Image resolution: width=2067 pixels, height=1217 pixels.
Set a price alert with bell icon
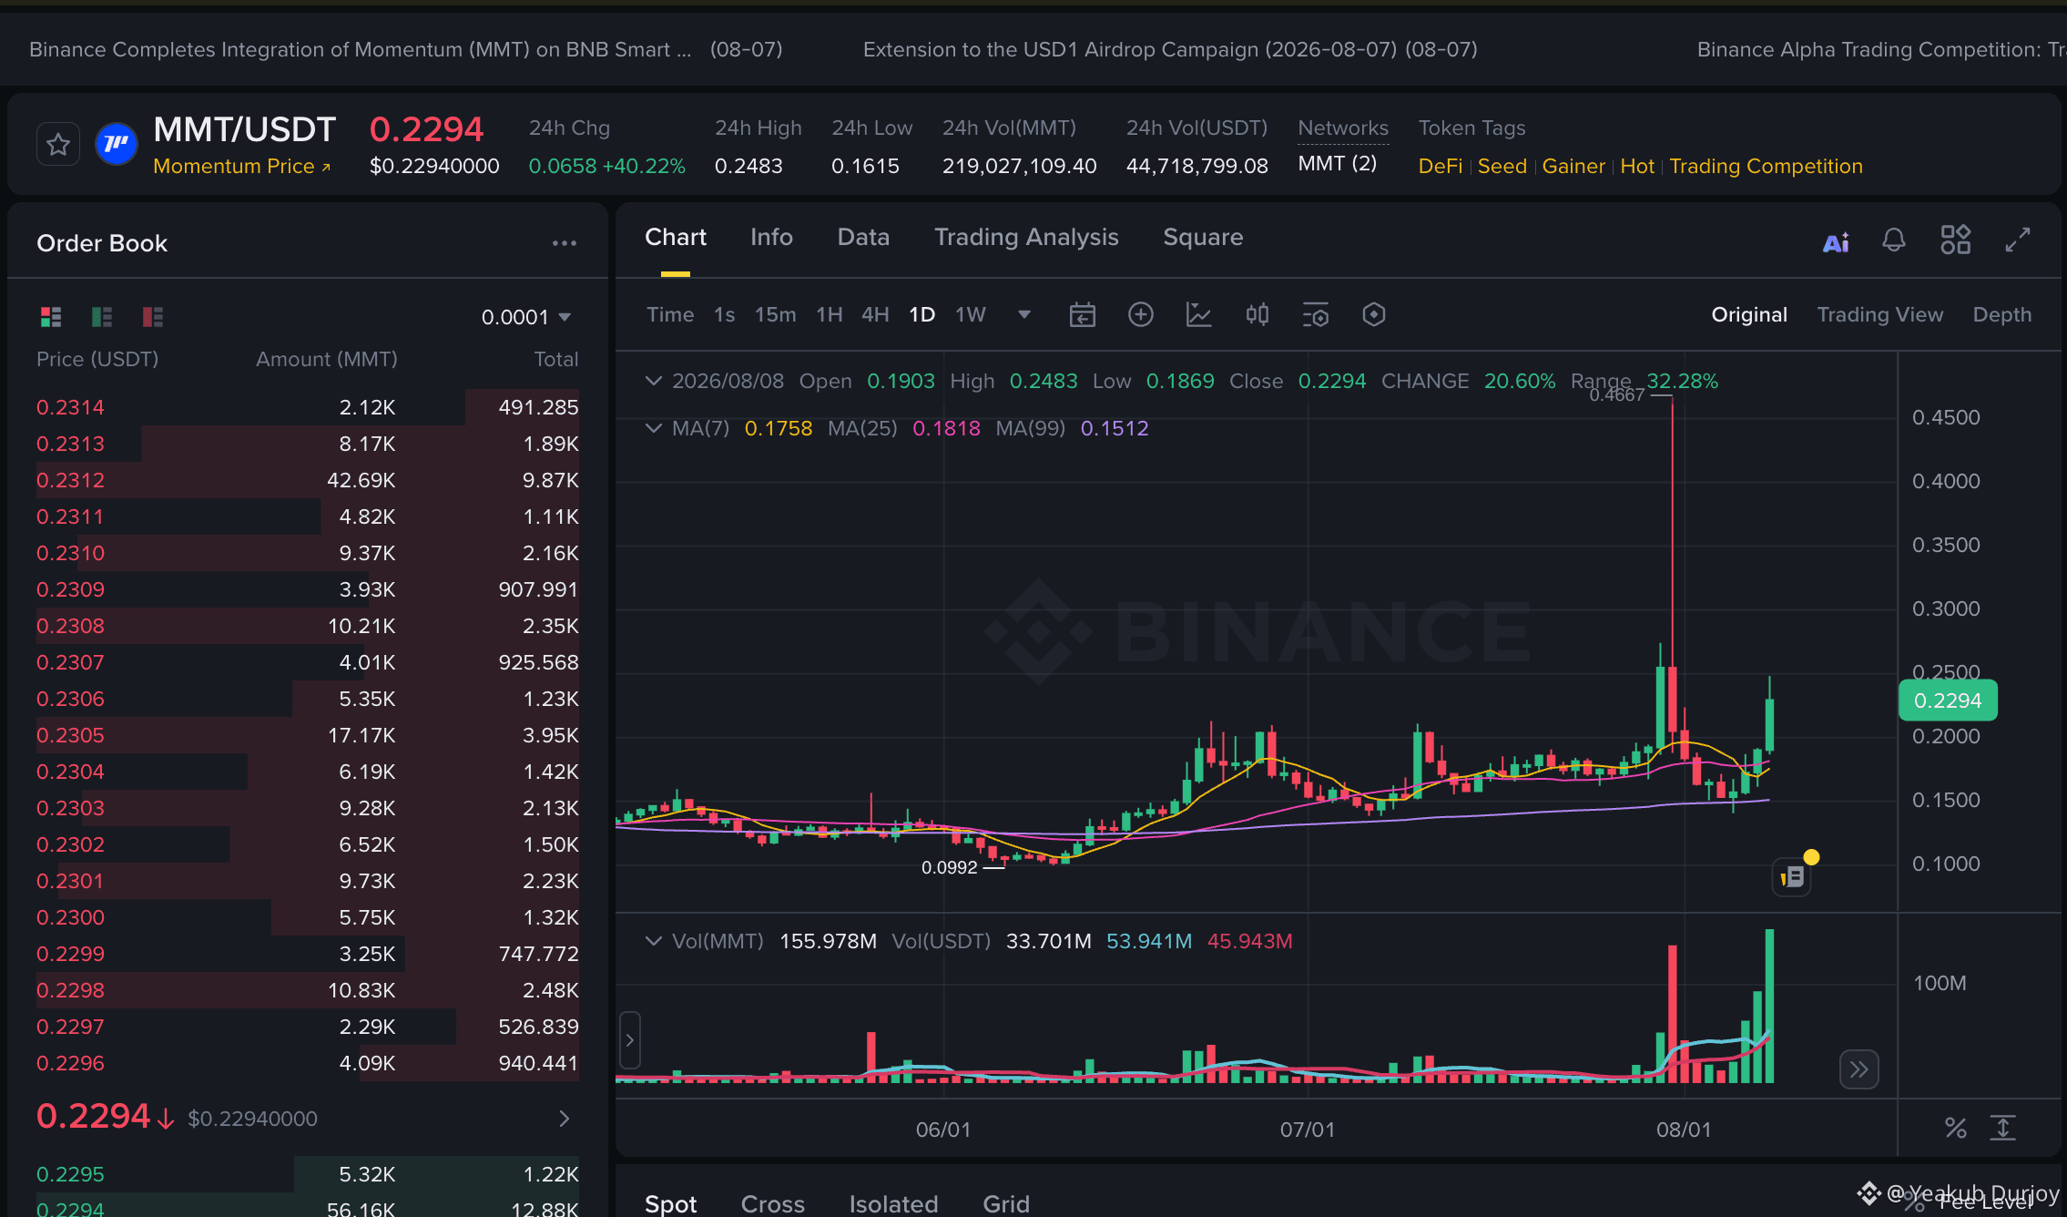(x=1894, y=240)
